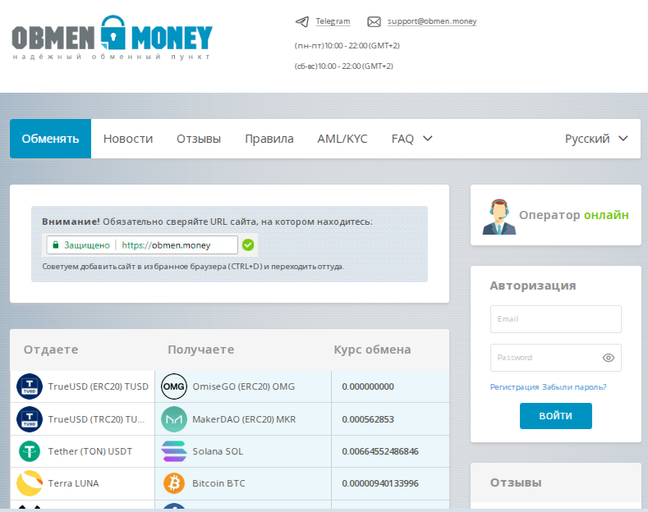Open the Отзывы menu item

[199, 139]
